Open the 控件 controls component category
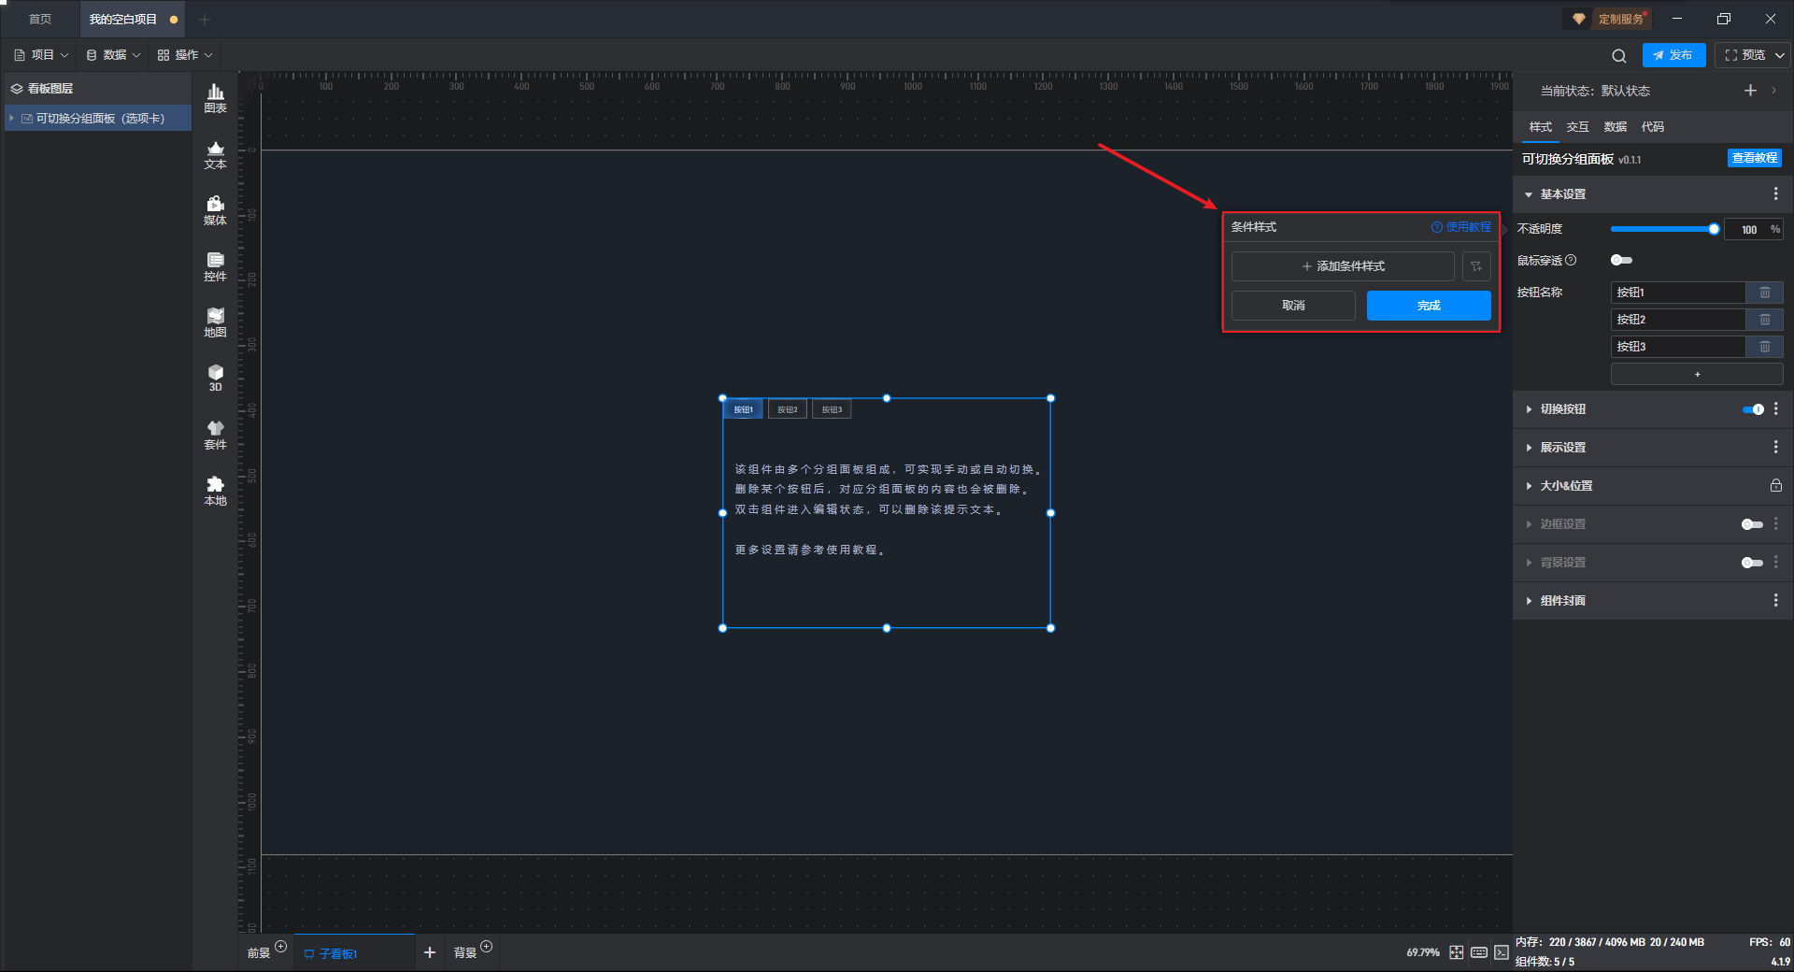Image resolution: width=1794 pixels, height=972 pixels. tap(215, 266)
